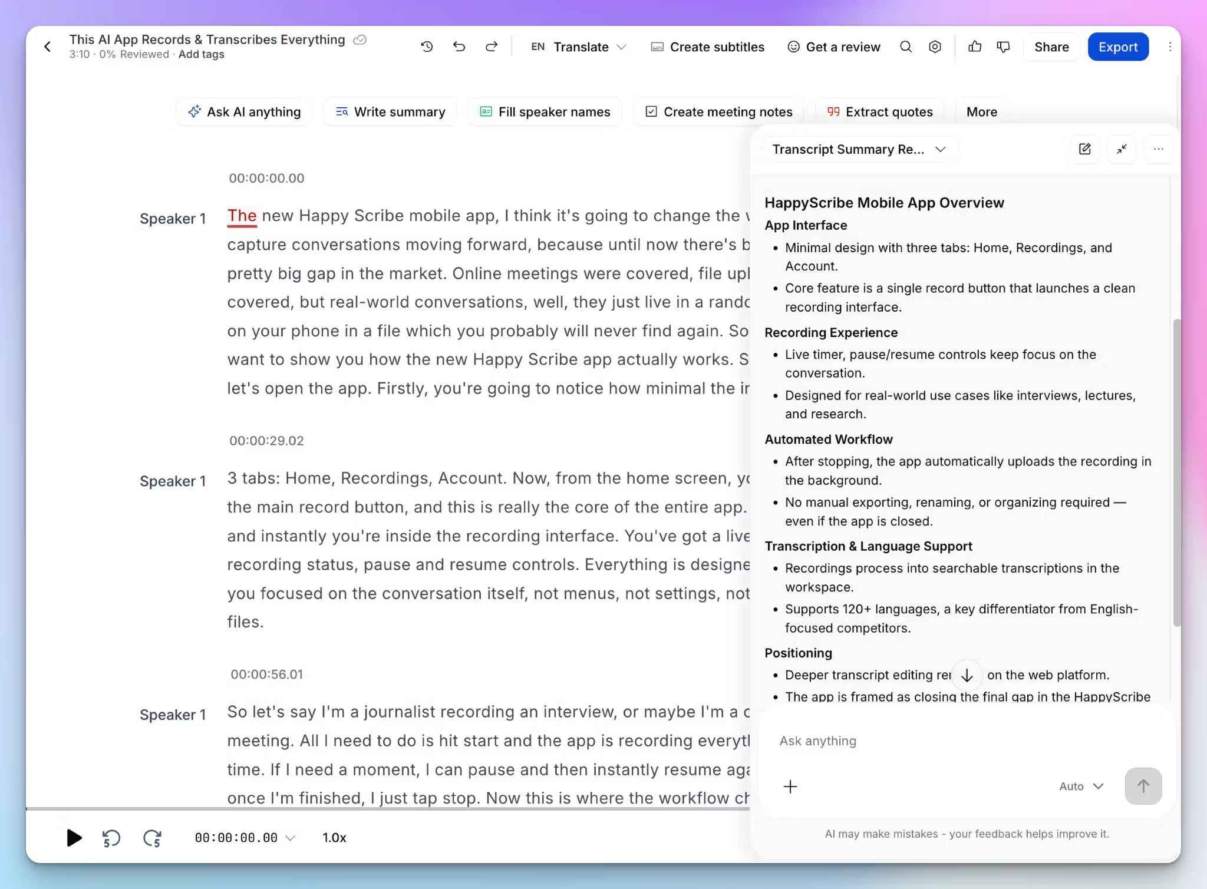
Task: Skip forward five seconds
Action: (152, 838)
